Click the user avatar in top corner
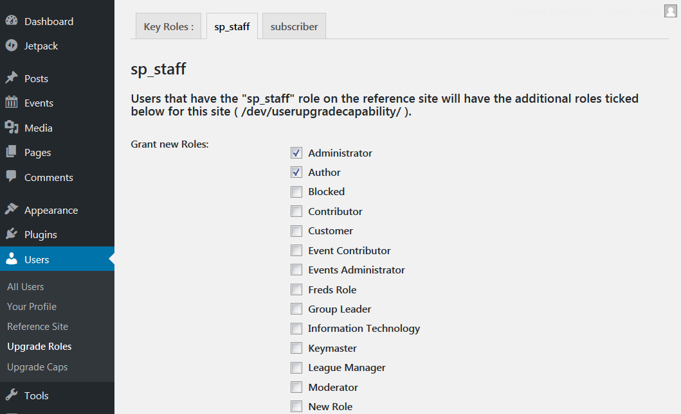The width and height of the screenshot is (681, 414). click(671, 11)
